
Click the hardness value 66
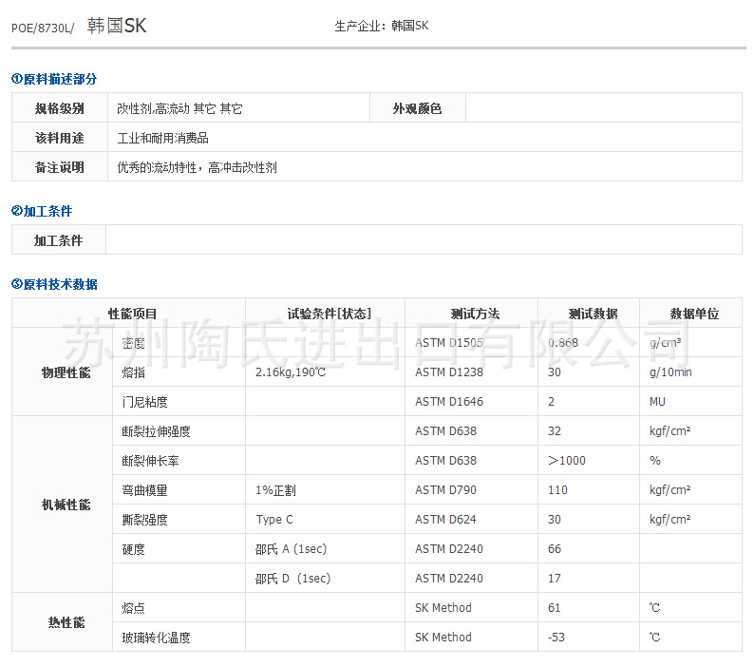pos(555,548)
